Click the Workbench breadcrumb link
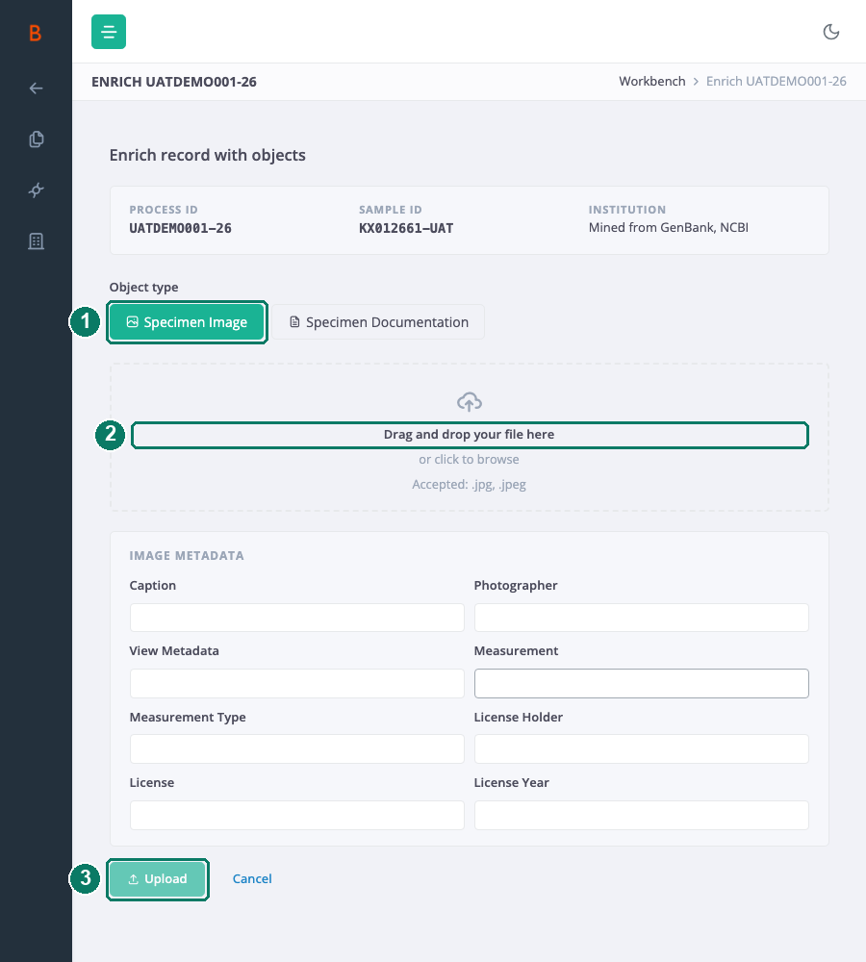 [x=651, y=81]
